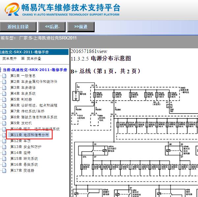Click page icon beside 第6章 诊断概述

(4, 106)
